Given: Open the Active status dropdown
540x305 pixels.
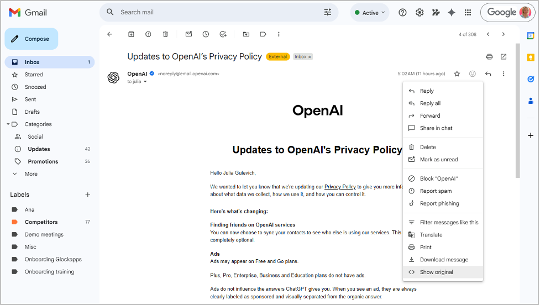Looking at the screenshot, I should (369, 13).
